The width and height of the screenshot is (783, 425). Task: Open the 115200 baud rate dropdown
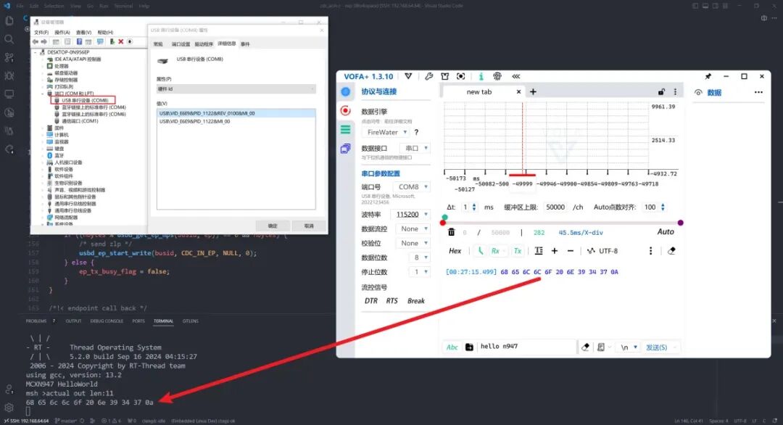[x=412, y=214]
